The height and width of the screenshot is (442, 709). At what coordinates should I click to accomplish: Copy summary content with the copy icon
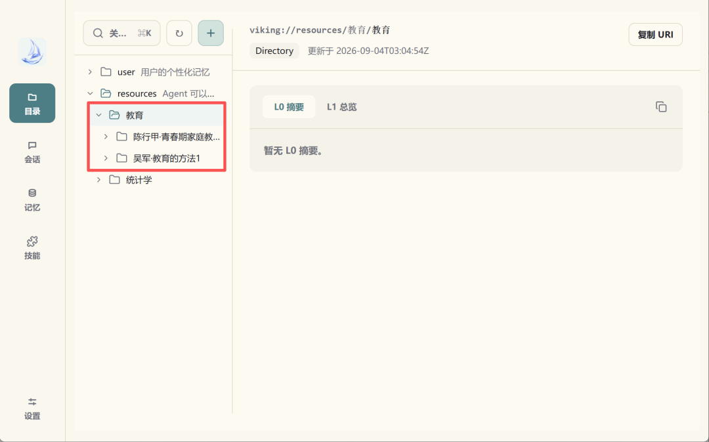click(661, 107)
